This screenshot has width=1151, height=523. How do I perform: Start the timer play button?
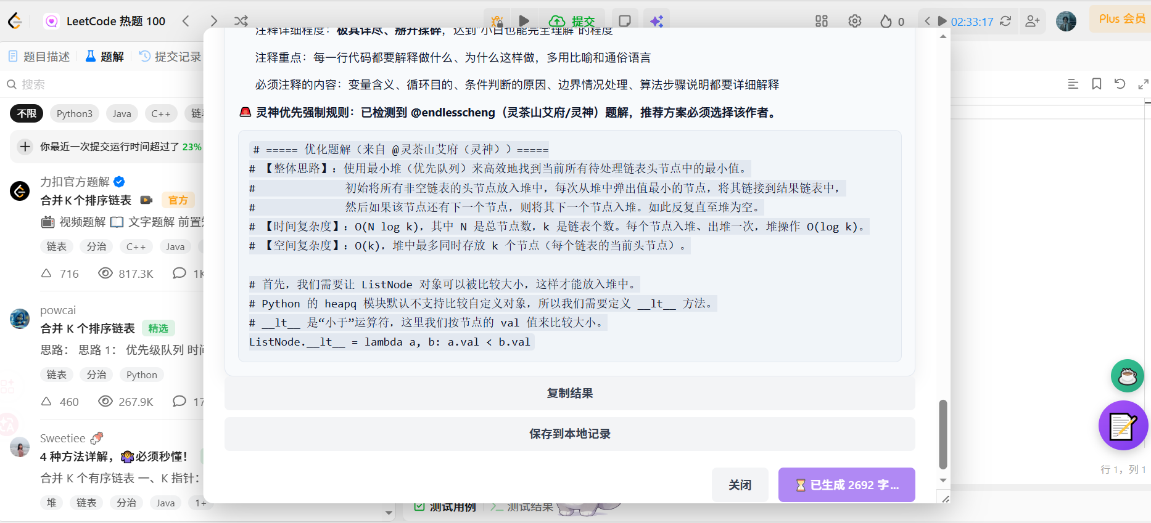(942, 21)
